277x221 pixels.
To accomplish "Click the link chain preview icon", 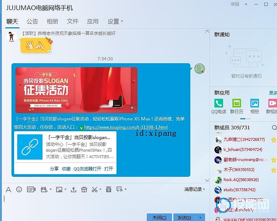I will click(x=30, y=147).
